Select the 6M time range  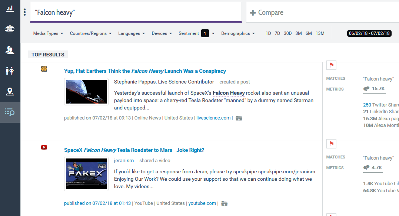309,33
